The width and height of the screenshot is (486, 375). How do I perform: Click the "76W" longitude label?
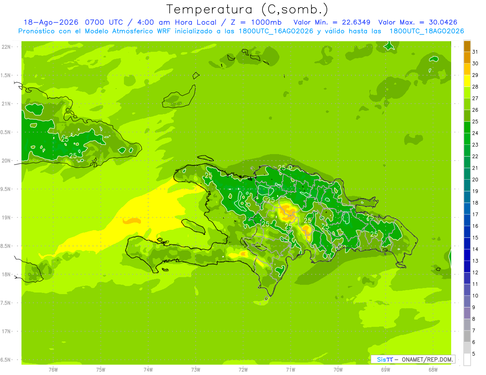pyautogui.click(x=53, y=370)
